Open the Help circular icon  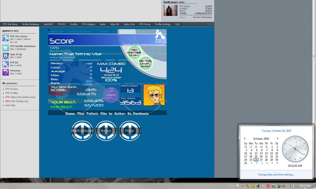click(130, 131)
